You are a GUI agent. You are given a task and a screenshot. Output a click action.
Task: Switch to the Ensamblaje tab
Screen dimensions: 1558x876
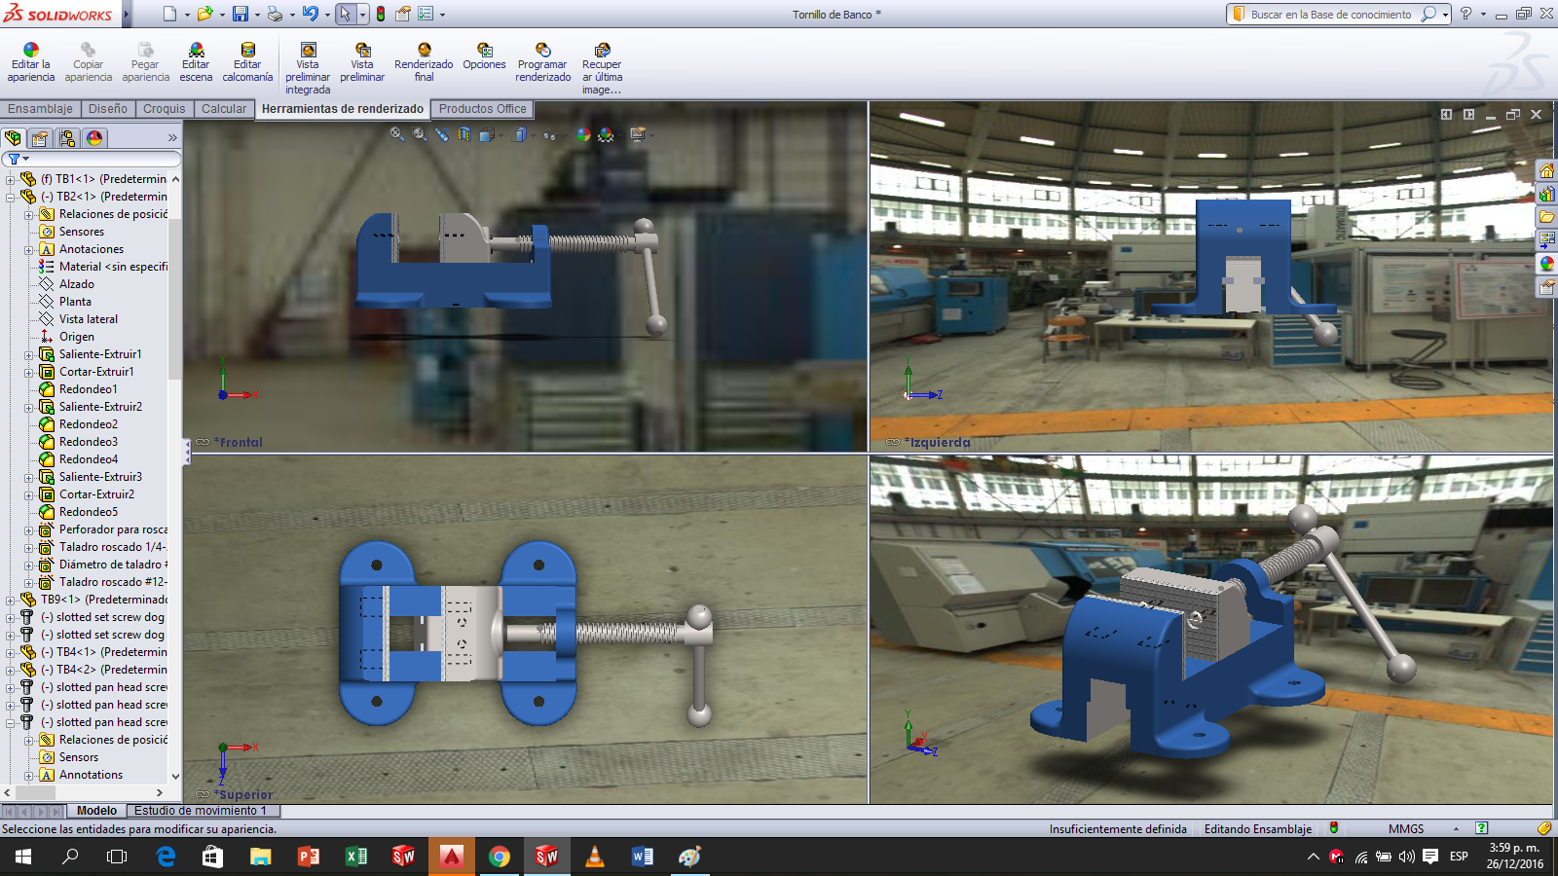coord(40,109)
